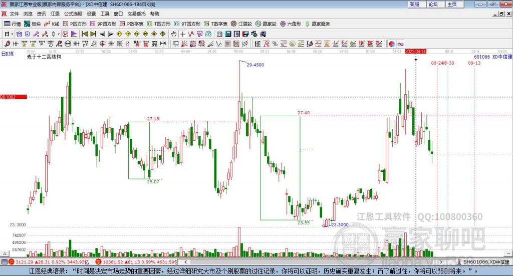Click the SH601066,XD中信建 status bar entry
This screenshot has width=513, height=276.
pos(483,262)
